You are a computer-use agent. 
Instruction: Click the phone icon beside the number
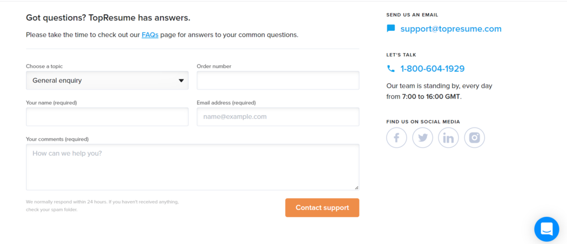(391, 69)
